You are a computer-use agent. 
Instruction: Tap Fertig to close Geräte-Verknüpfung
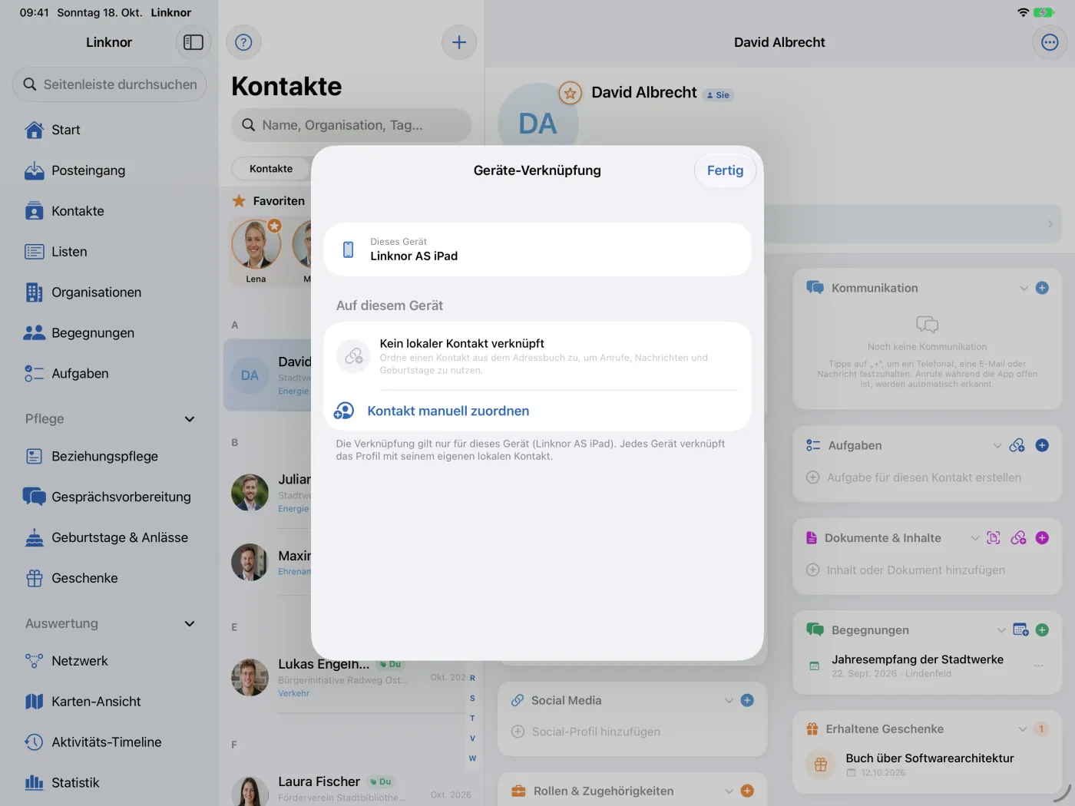[725, 170]
